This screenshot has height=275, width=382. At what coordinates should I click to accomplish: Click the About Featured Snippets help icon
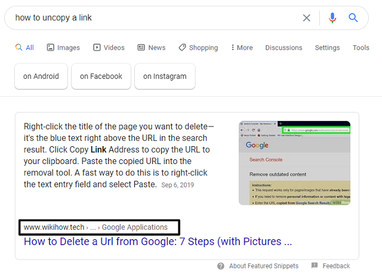tap(221, 266)
